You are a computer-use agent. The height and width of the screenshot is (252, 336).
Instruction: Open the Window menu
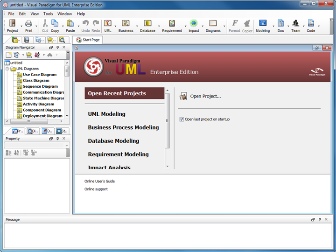pyautogui.click(x=64, y=14)
